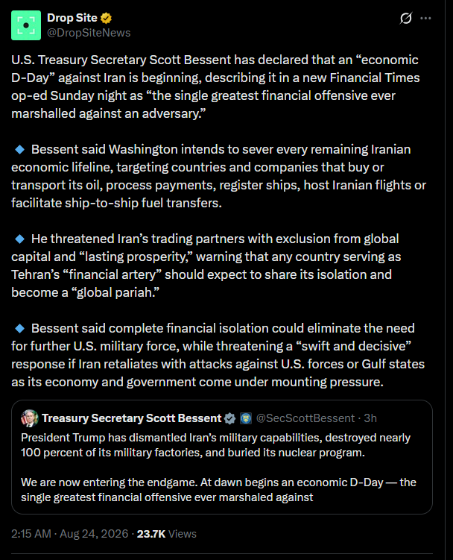Visit the @DropSiteNews handle
This screenshot has height=560, width=453.
89,33
